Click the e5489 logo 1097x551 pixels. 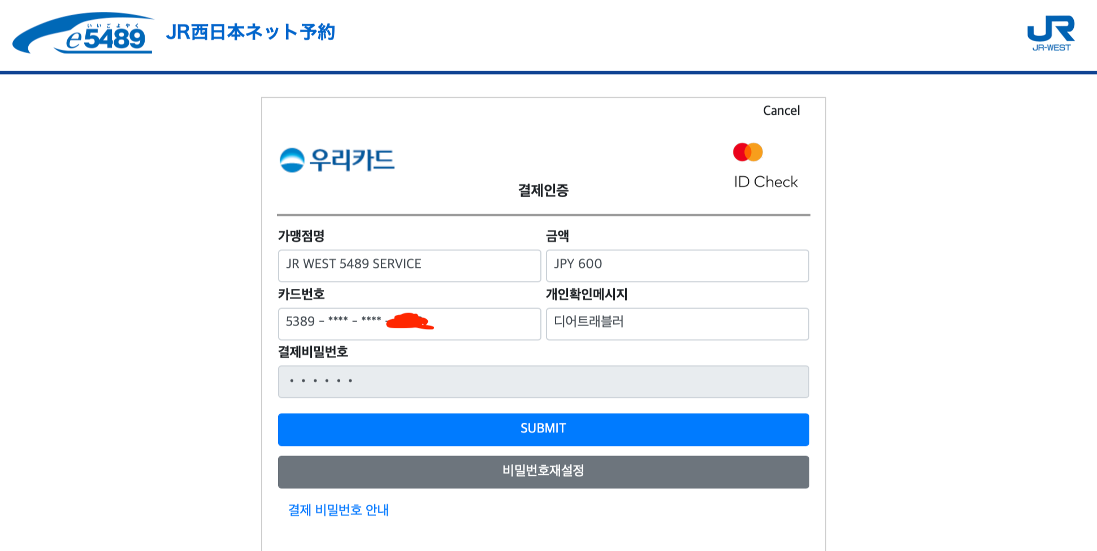83,33
